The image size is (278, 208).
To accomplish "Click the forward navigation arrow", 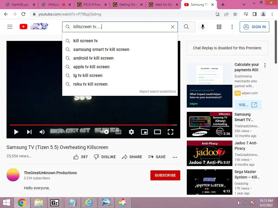I will point(15,14).
